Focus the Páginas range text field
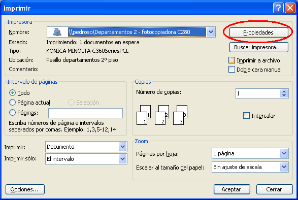Screen dimensions: 298x200 point(85,113)
